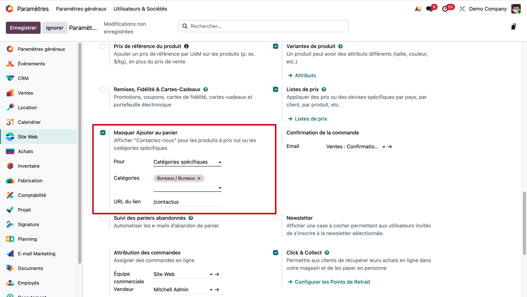Enable Suivi des paniers abandonnés checkbox

[103, 218]
